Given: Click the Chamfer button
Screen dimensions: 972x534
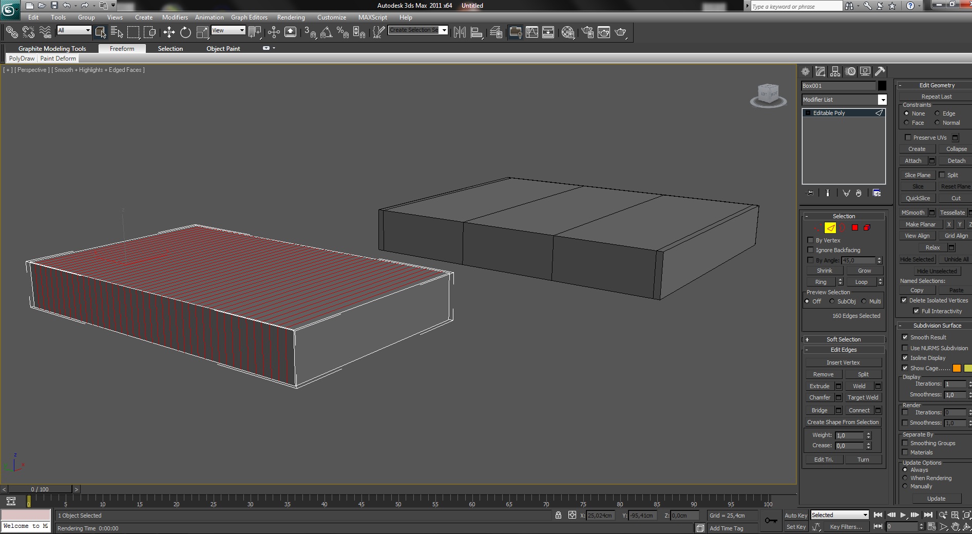Looking at the screenshot, I should click(819, 397).
